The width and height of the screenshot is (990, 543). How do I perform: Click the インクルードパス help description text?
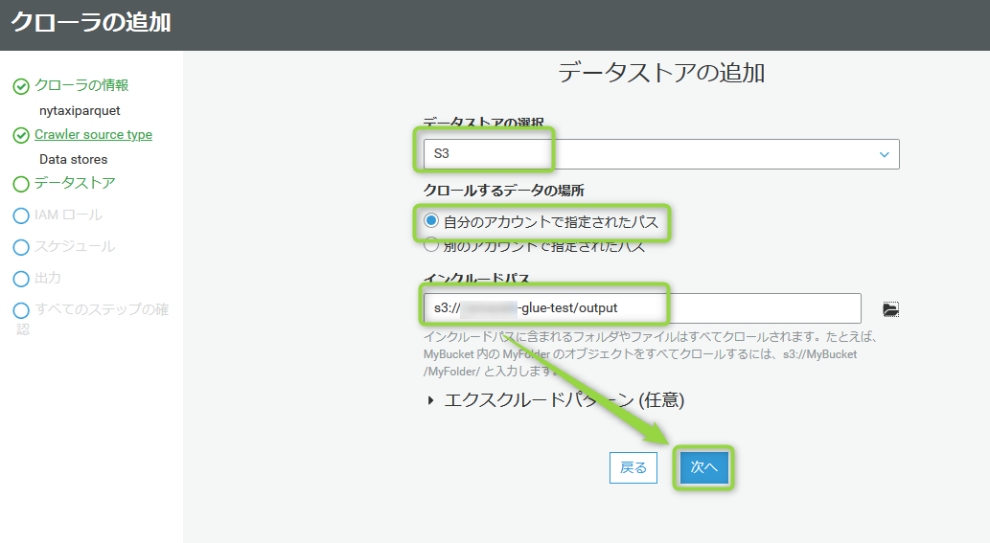tap(651, 353)
